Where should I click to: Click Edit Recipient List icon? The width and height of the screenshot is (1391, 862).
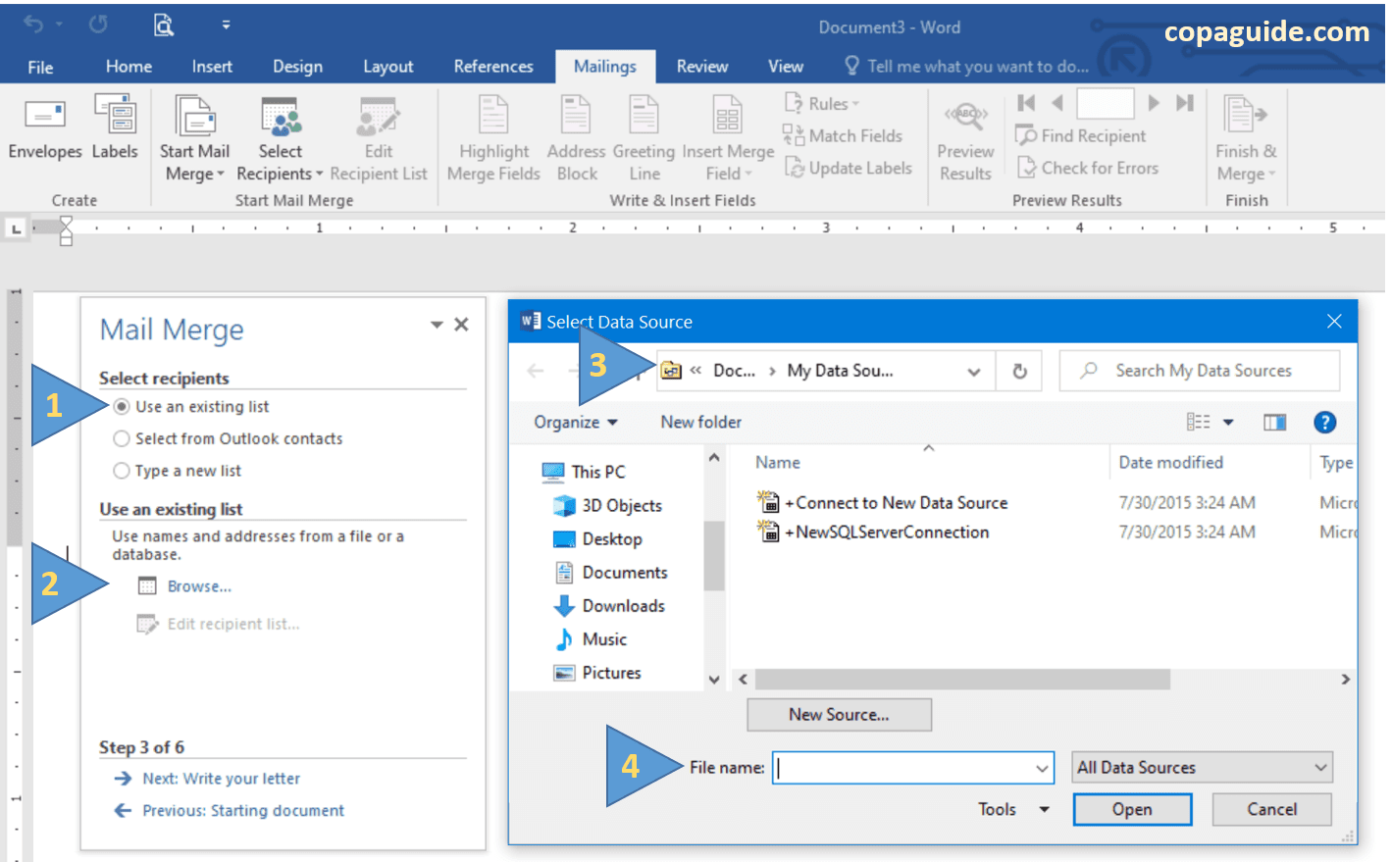(379, 116)
